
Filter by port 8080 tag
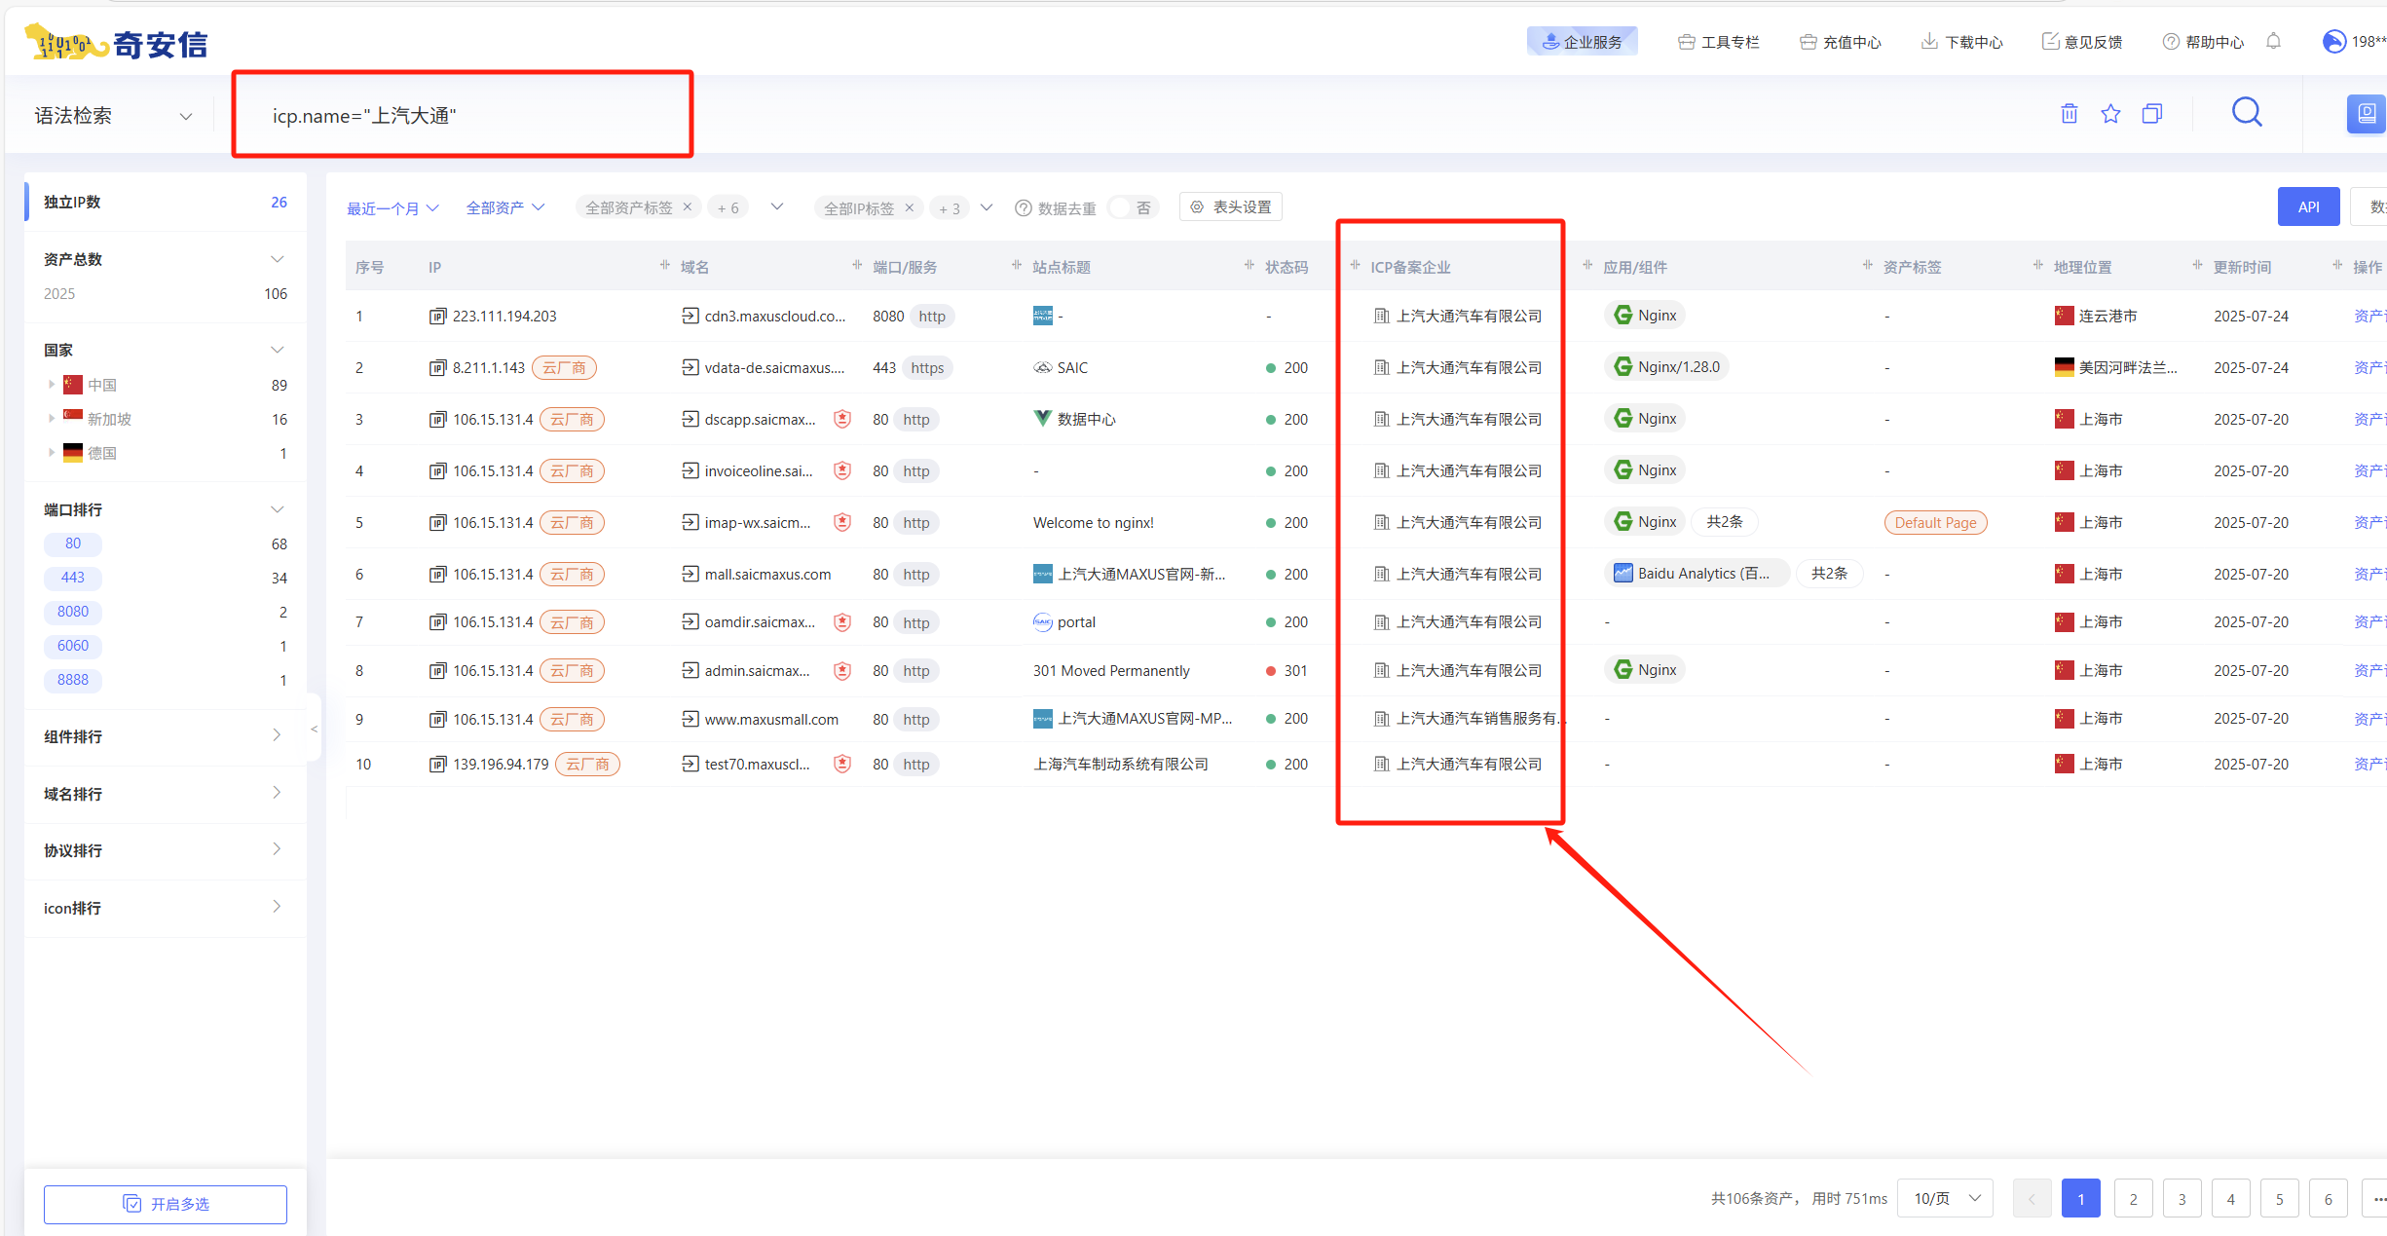point(73,612)
